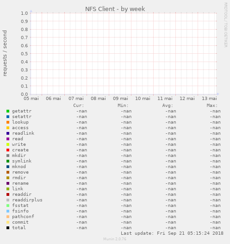Select the purple read legend swatch
This screenshot has width=230, height=244.
(8, 139)
